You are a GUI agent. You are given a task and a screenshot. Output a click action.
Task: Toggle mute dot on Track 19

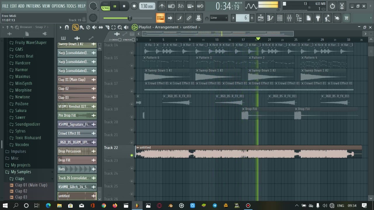coord(131,117)
